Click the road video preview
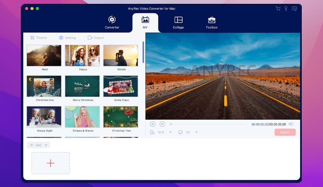Screen dimensions: 323x187 (x=223, y=76)
